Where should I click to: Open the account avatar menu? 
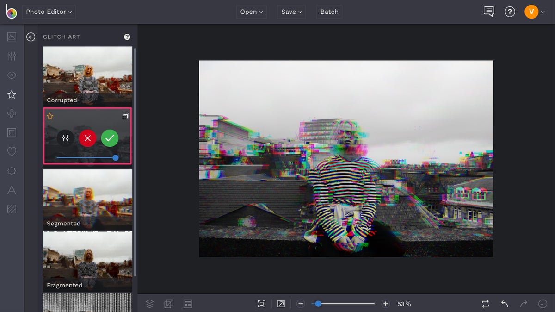point(531,12)
